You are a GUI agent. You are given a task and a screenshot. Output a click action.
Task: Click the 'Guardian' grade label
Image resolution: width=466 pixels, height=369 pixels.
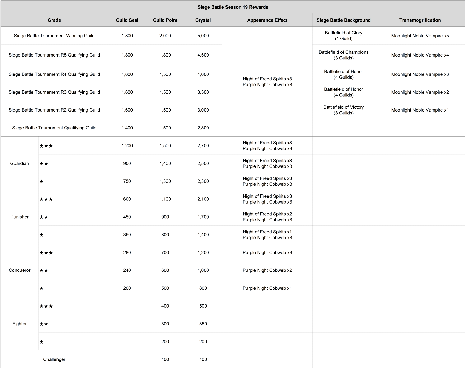coord(20,163)
